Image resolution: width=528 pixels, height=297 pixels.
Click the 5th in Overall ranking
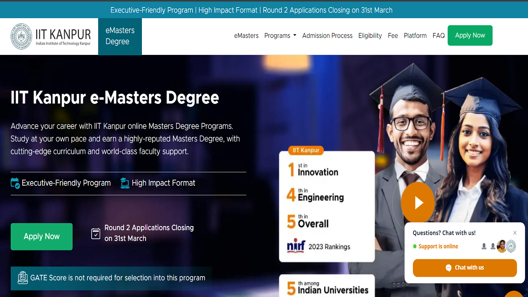(308, 221)
